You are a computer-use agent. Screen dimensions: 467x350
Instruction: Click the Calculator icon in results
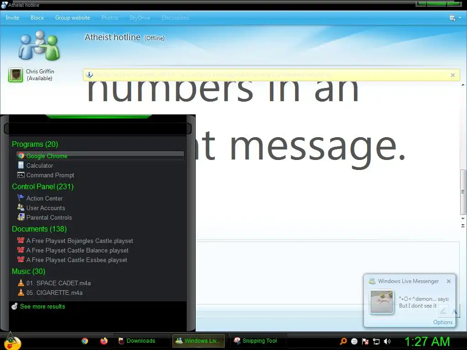pyautogui.click(x=21, y=165)
